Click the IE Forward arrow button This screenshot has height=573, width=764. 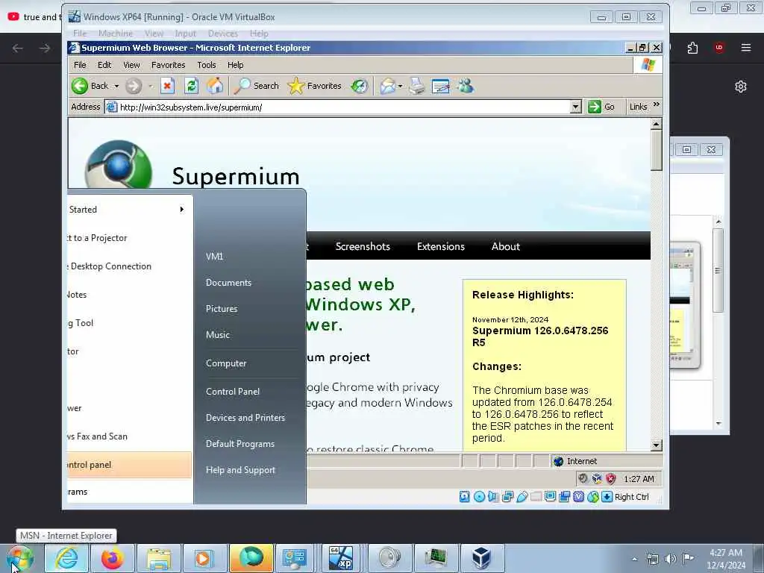pos(133,87)
